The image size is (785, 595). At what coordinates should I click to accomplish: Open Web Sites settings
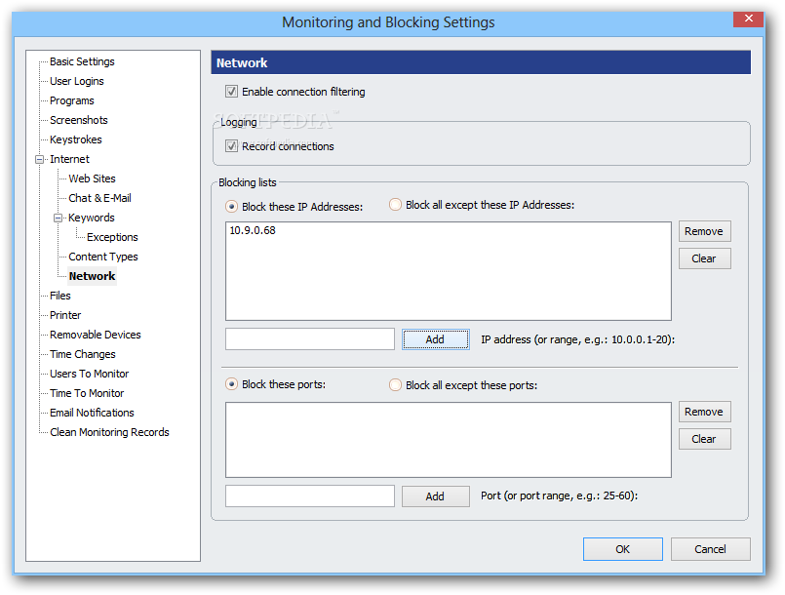92,178
